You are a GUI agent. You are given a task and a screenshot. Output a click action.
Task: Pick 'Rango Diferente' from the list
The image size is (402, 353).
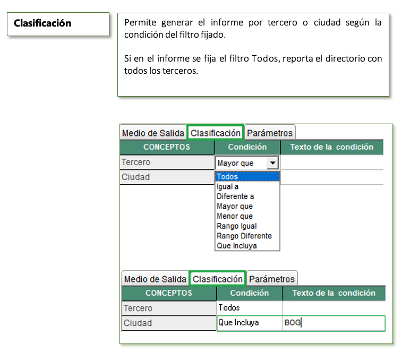(x=247, y=236)
